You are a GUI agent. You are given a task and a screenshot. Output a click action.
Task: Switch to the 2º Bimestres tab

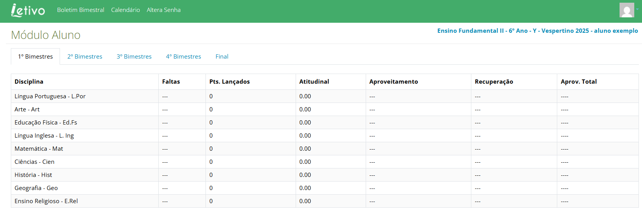(x=85, y=57)
